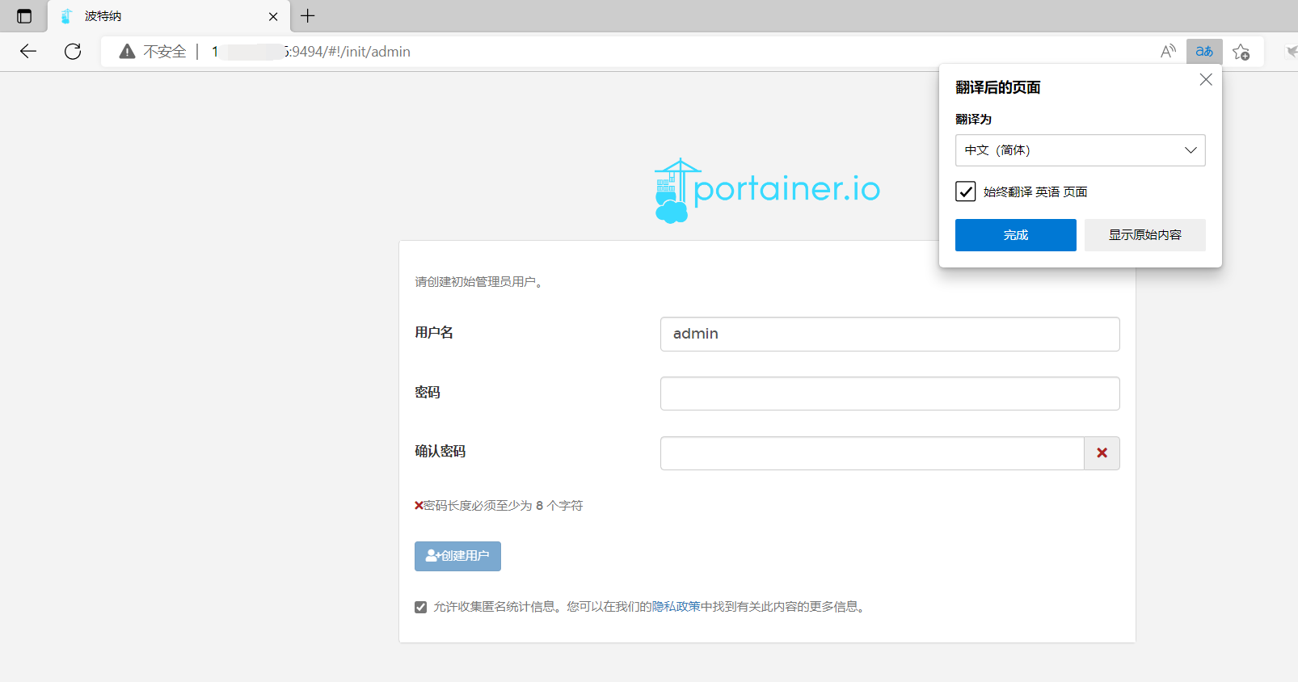Close the 波特纳 browser tab

pyautogui.click(x=273, y=16)
